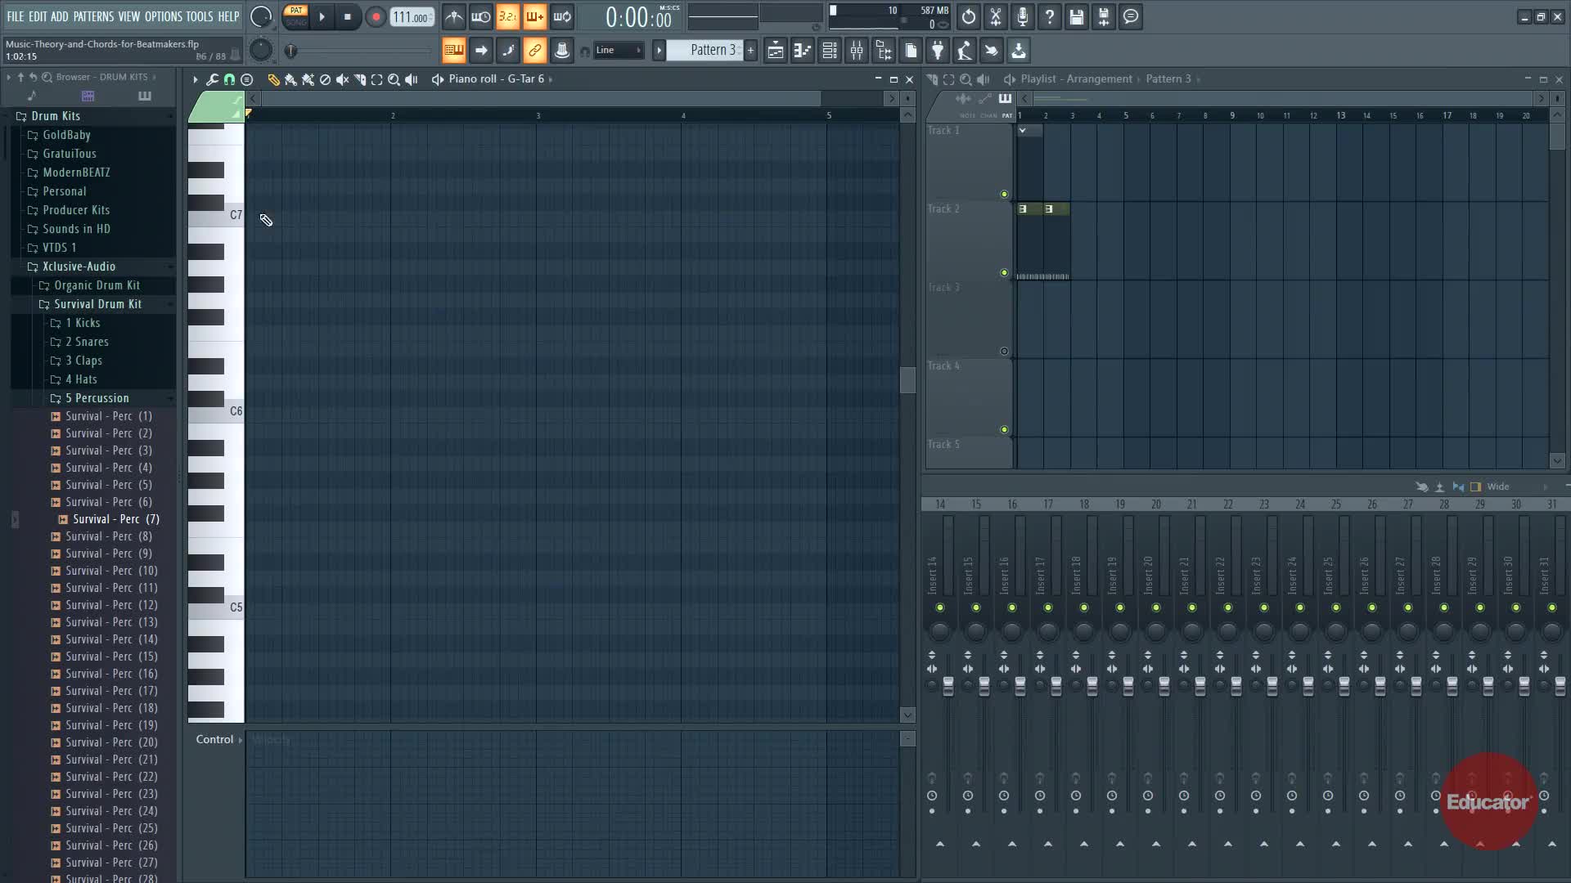Open the plugin picker plug icon
Viewport: 1571px width, 883px height.
click(938, 51)
